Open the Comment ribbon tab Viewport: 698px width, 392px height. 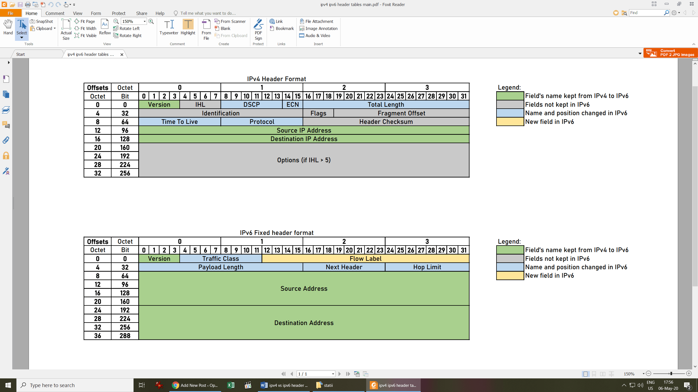(55, 13)
